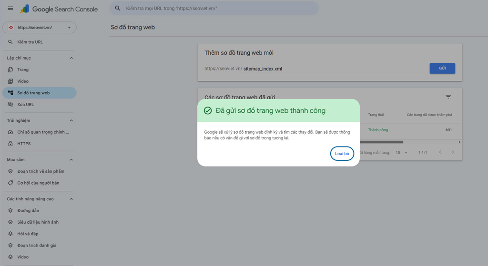Click the seoviet.vn property favicon
Screen dimensions: 488x266
11,27
